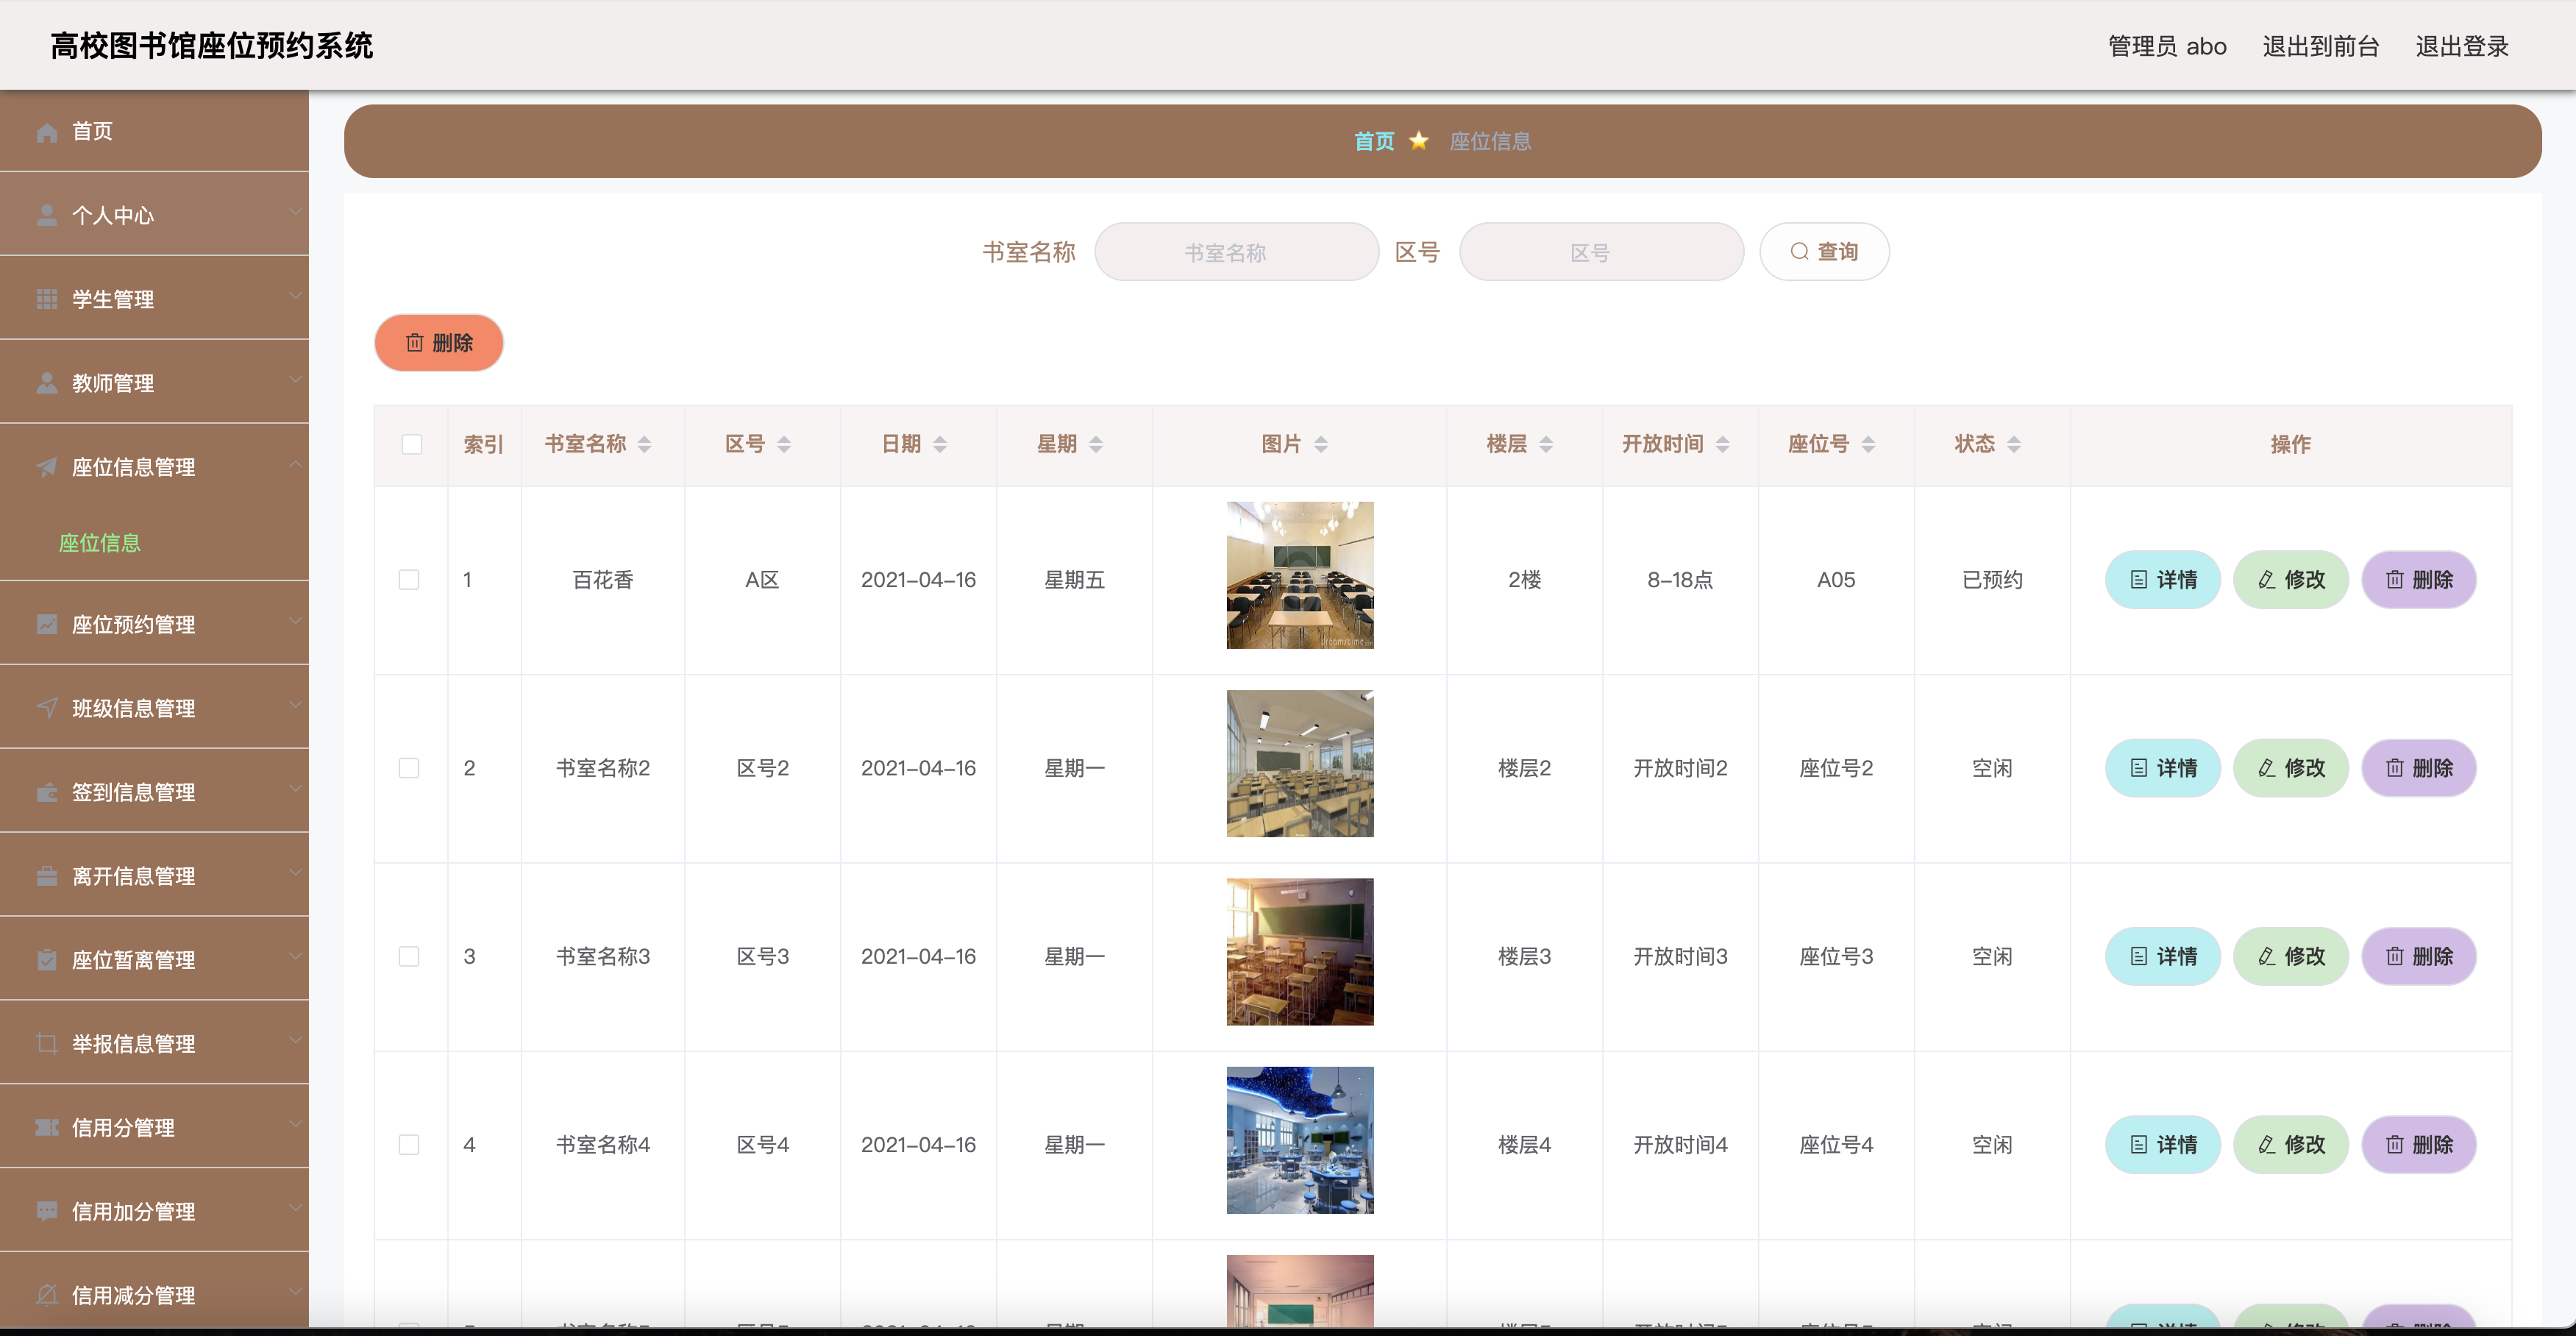Expand the 签到信息管理 menu chevron
The image size is (2576, 1336).
pos(295,789)
